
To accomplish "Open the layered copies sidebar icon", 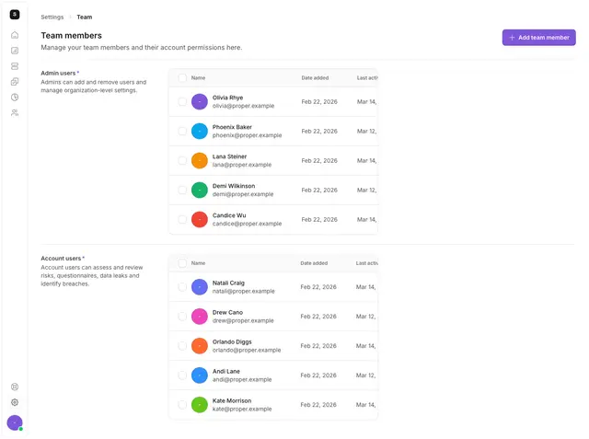I will (x=15, y=82).
